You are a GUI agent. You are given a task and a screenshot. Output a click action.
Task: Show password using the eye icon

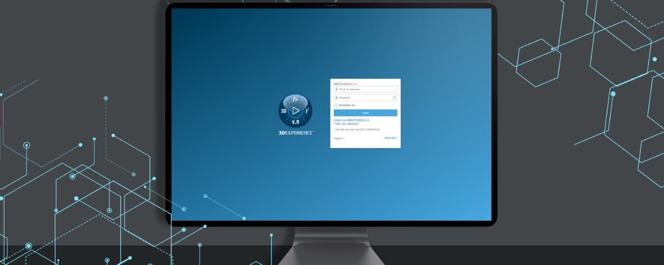click(x=394, y=98)
